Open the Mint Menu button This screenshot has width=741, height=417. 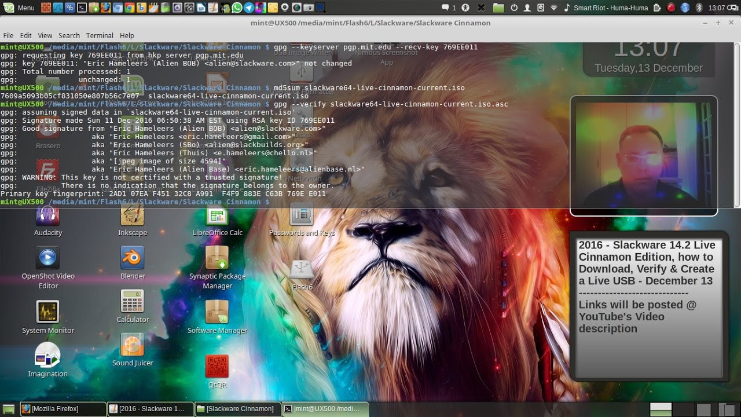click(x=20, y=8)
